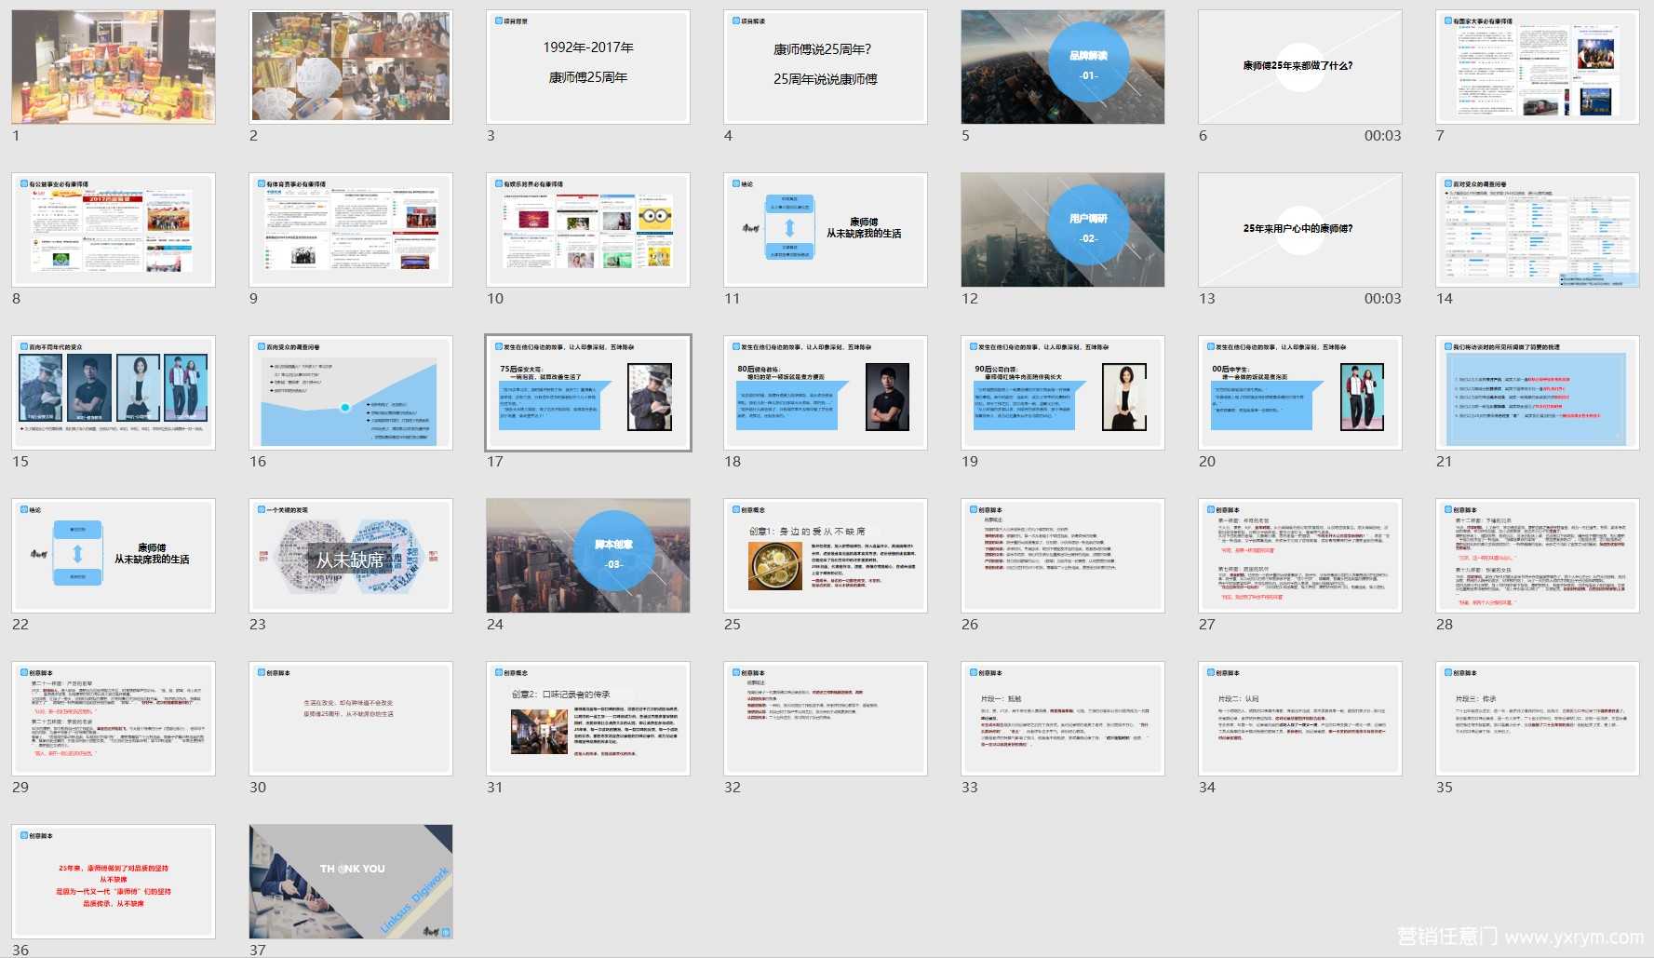Select slide 10 with Minion image
The image size is (1654, 958).
[x=588, y=230]
